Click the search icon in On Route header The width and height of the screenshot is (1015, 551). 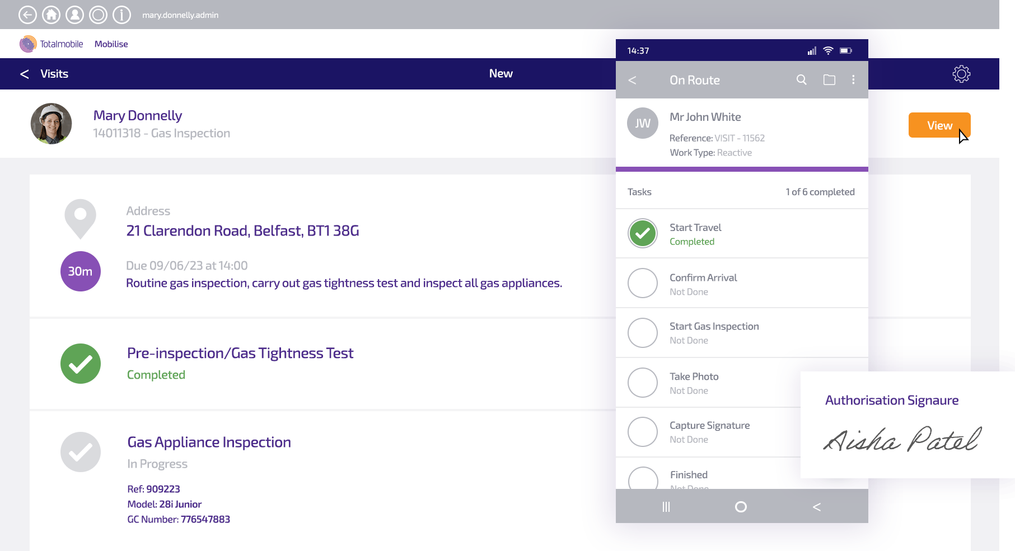pyautogui.click(x=802, y=80)
